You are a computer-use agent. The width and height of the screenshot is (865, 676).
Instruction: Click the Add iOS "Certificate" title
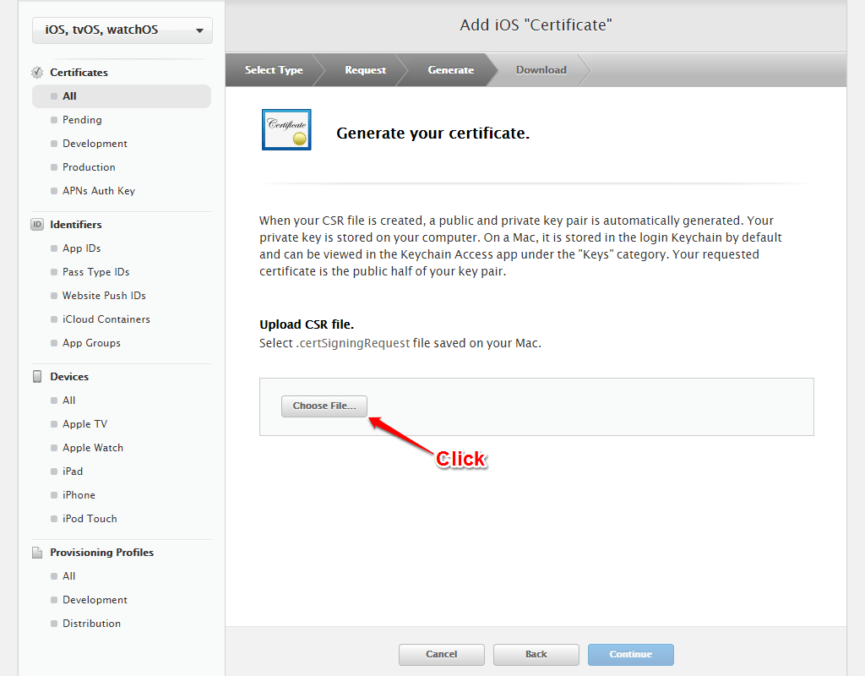click(536, 25)
